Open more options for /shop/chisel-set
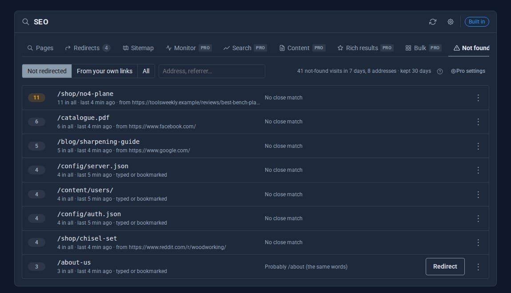The width and height of the screenshot is (511, 293). point(478,242)
